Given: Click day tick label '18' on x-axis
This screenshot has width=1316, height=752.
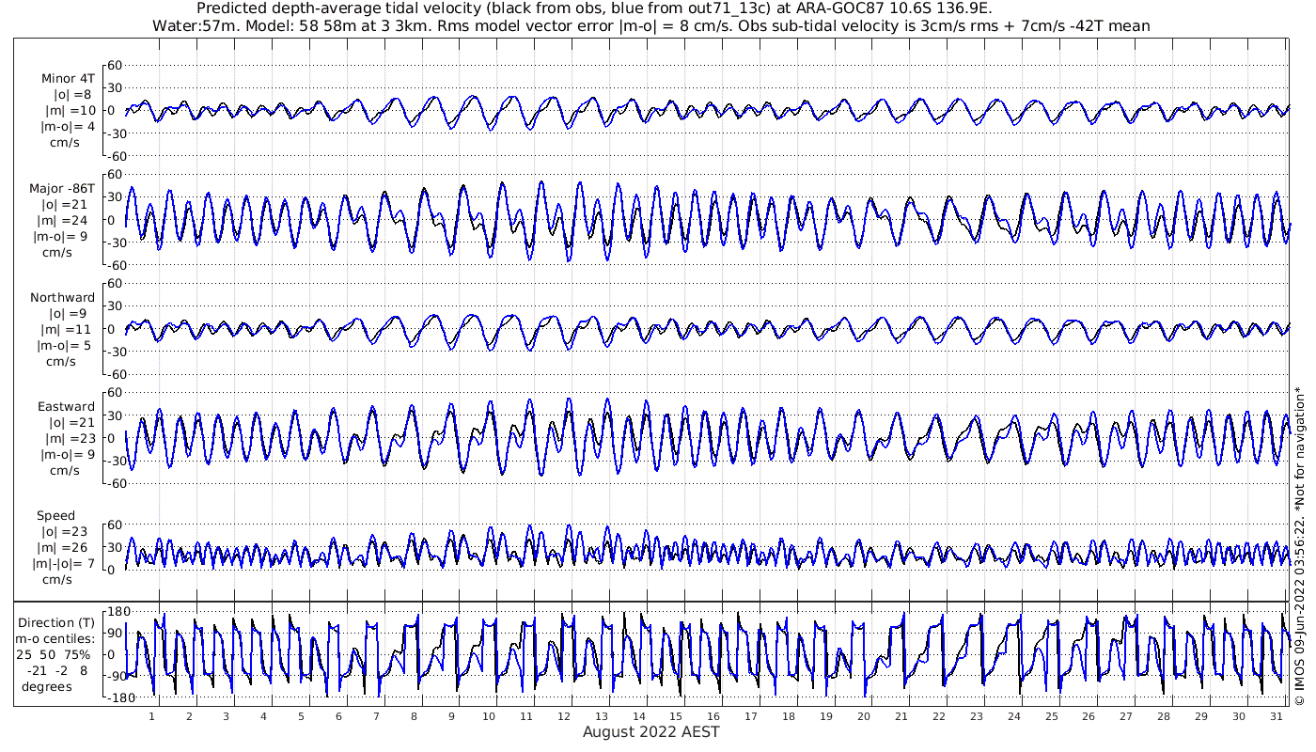Looking at the screenshot, I should pyautogui.click(x=789, y=716).
